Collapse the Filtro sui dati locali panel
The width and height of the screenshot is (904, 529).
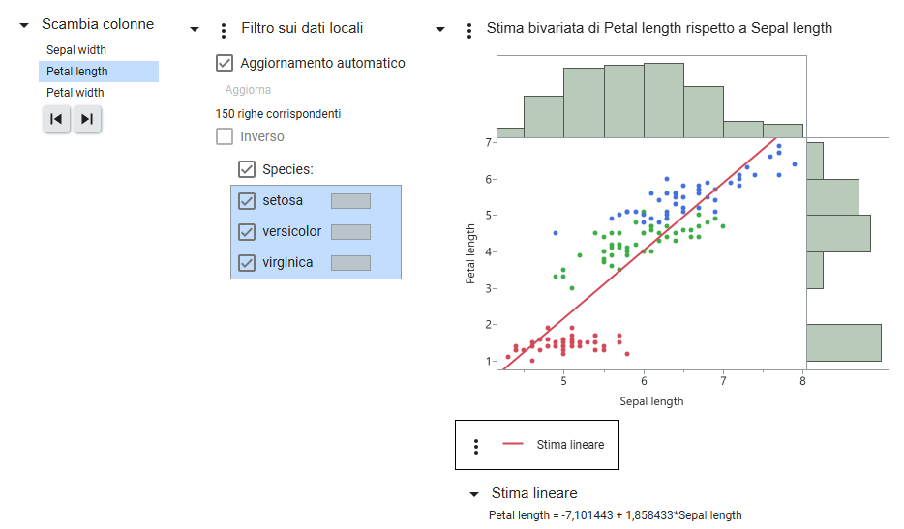tap(195, 29)
